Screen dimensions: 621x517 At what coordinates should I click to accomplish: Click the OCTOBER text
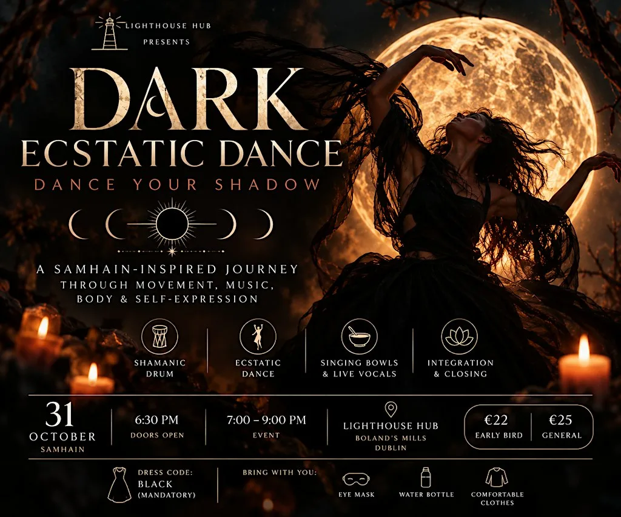coord(62,436)
